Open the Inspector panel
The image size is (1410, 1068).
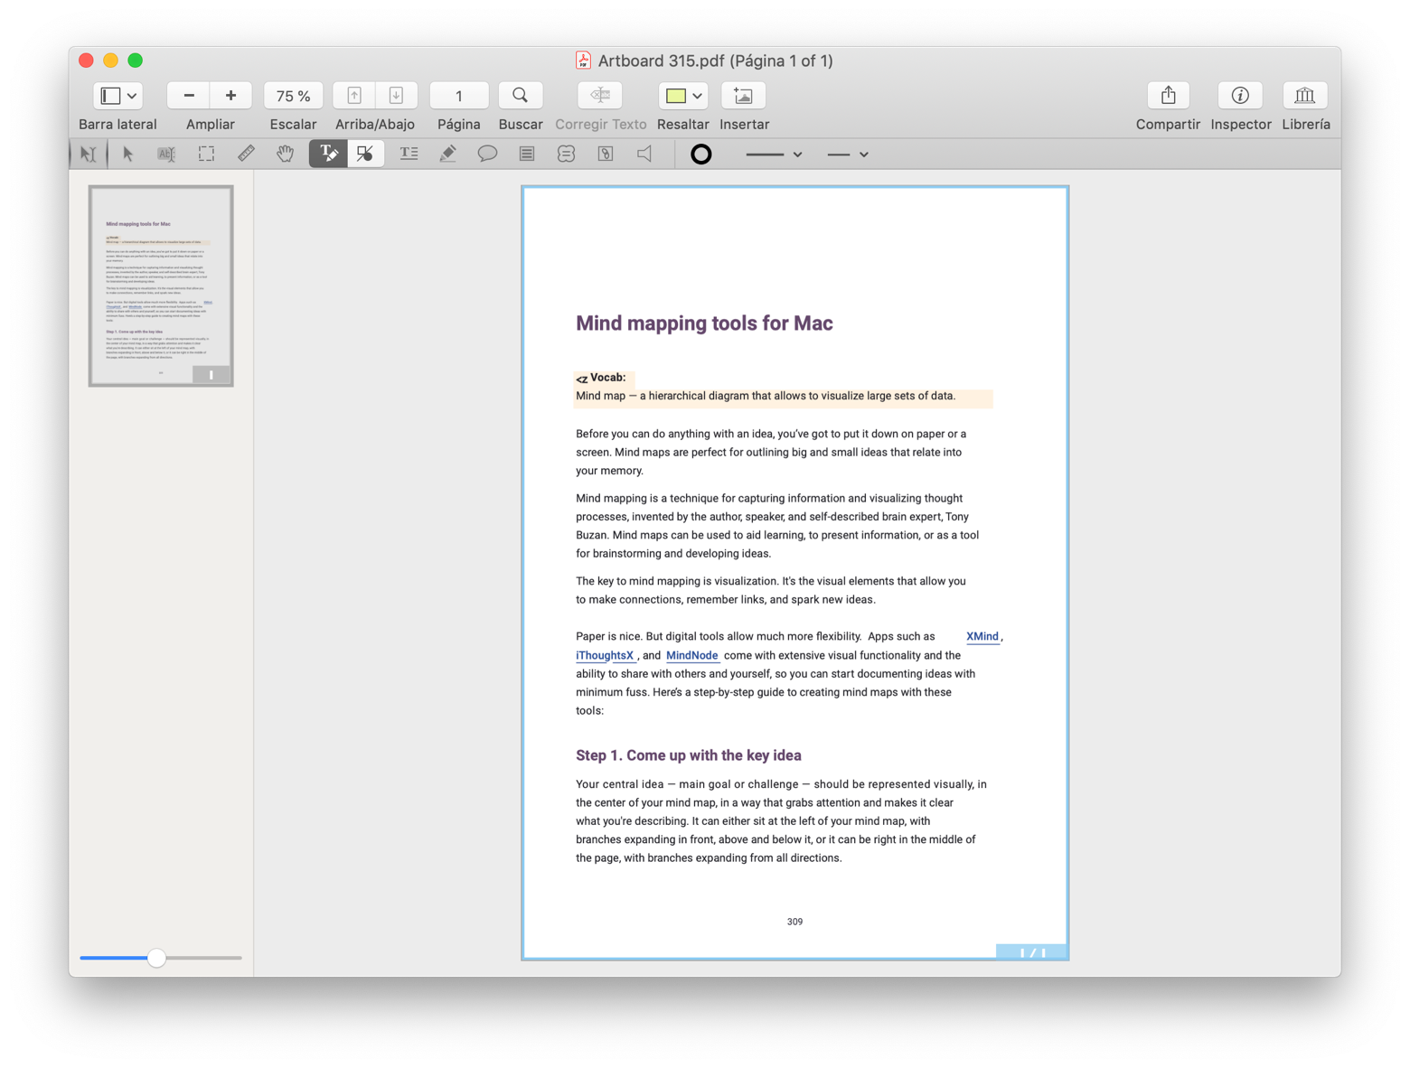tap(1239, 95)
